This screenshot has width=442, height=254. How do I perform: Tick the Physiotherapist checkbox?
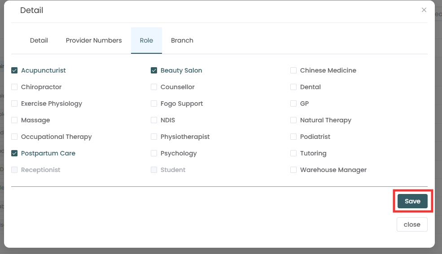pyautogui.click(x=154, y=137)
